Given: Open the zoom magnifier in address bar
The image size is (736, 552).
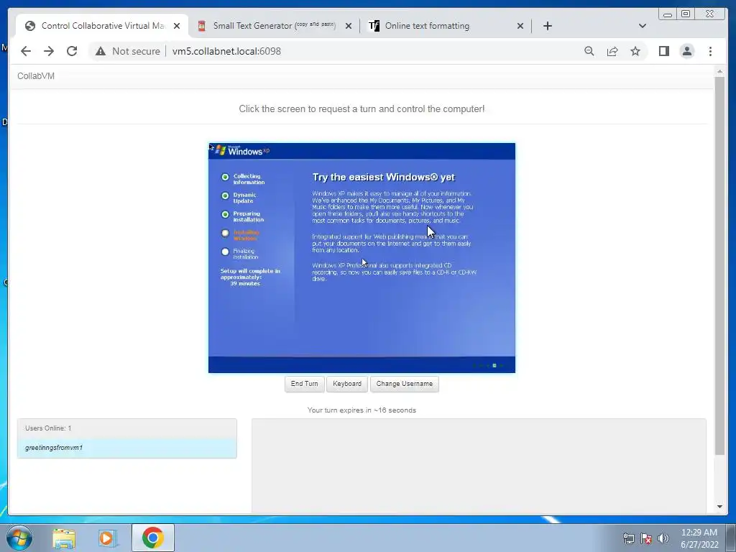Looking at the screenshot, I should coord(589,51).
